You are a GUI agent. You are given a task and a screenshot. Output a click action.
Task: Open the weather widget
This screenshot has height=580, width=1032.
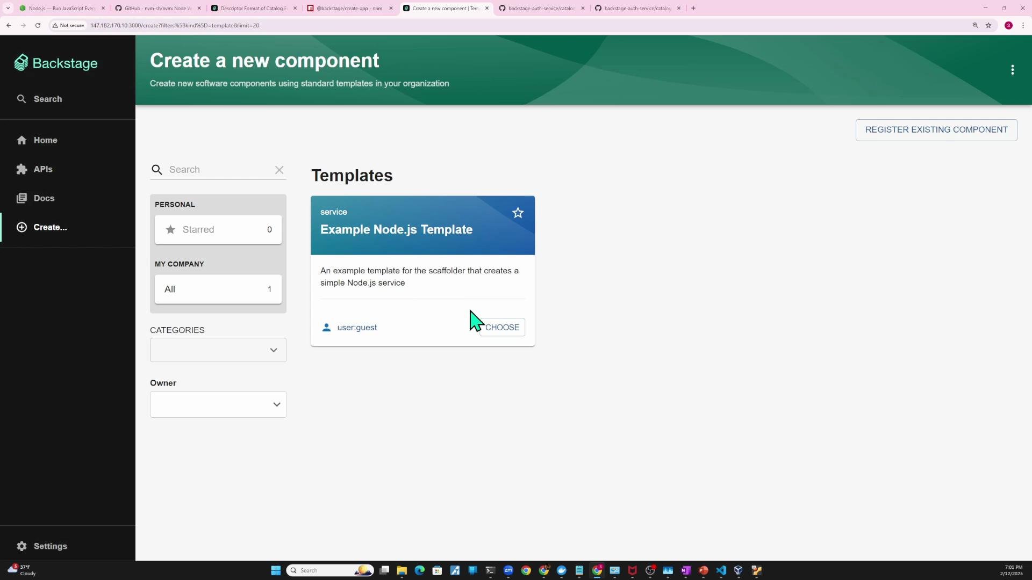pyautogui.click(x=23, y=570)
